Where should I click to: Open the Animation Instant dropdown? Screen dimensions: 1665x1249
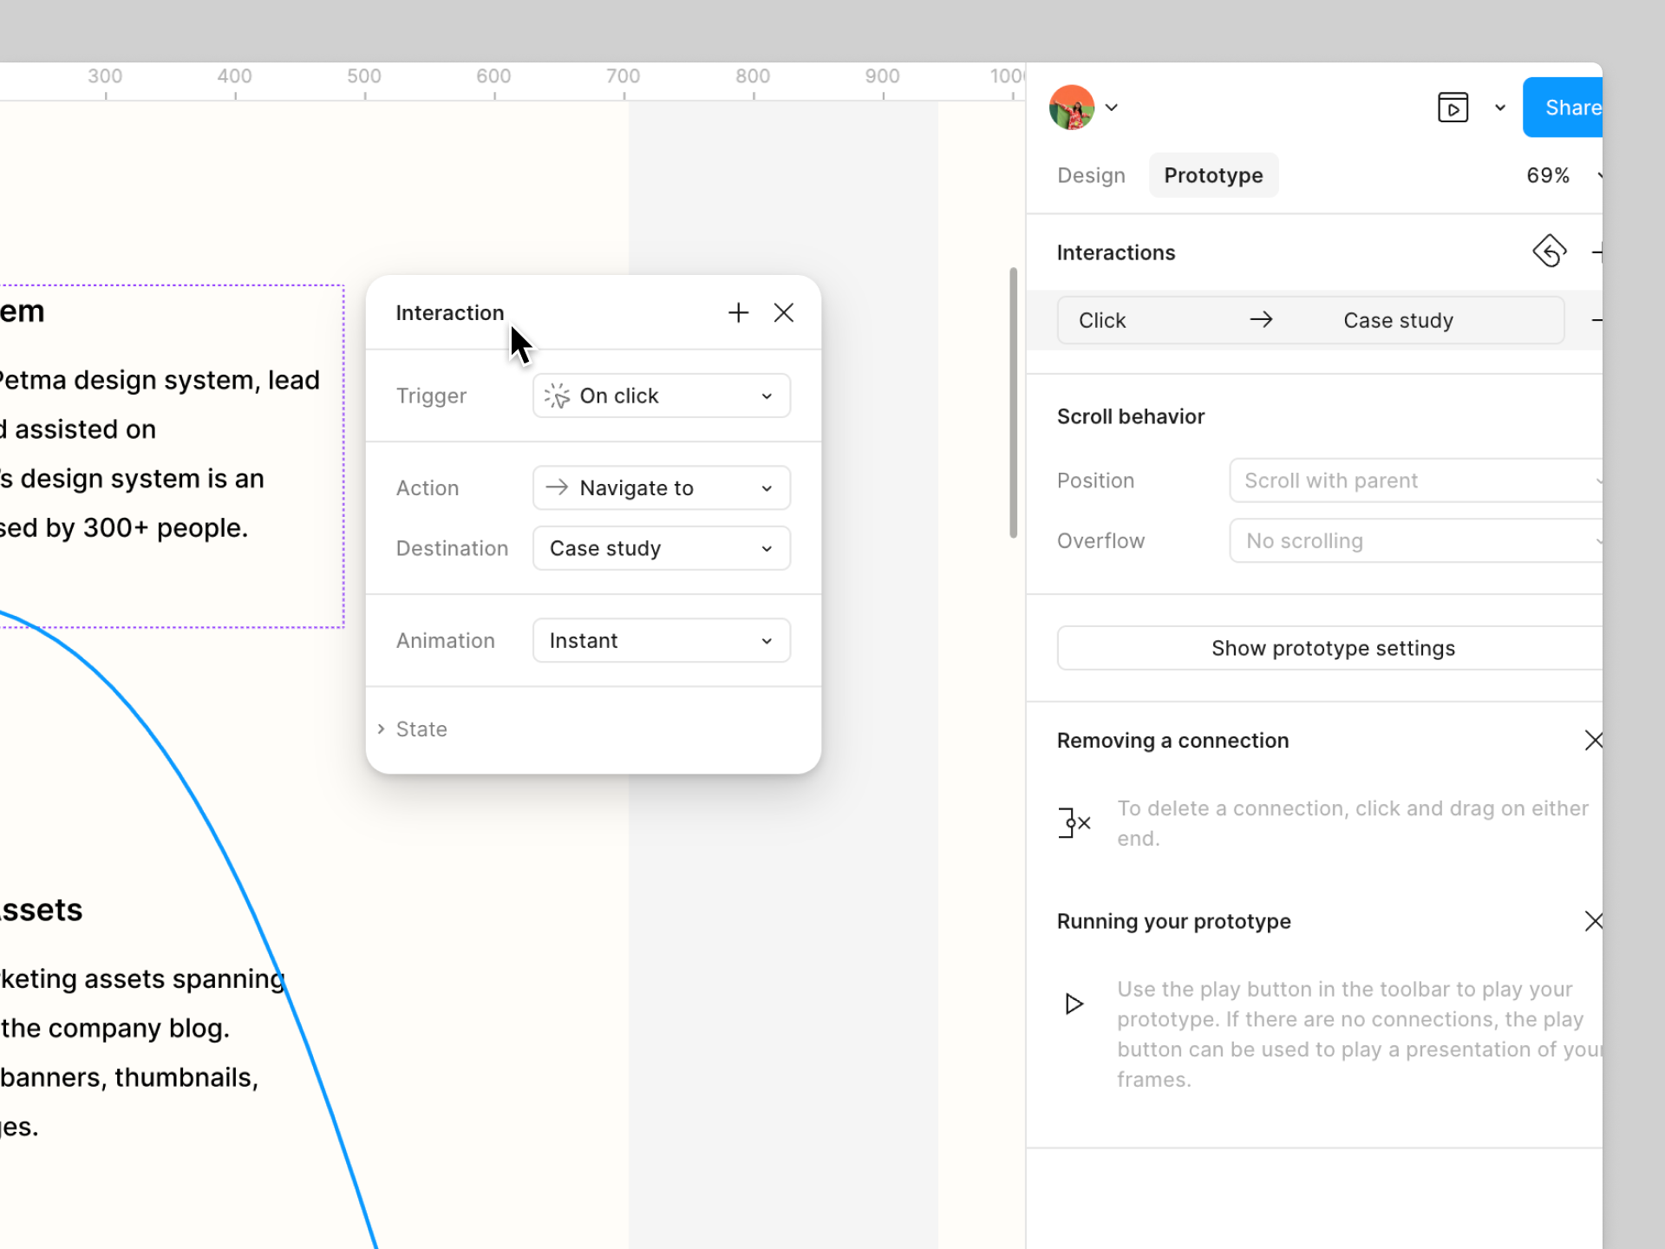point(661,640)
